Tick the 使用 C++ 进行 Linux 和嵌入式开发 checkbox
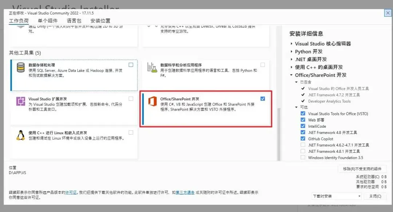The image size is (393, 212). click(x=131, y=133)
